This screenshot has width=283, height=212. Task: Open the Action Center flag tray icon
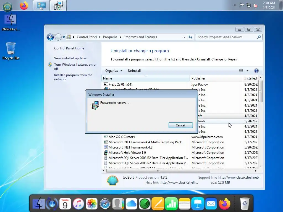tap(242, 5)
